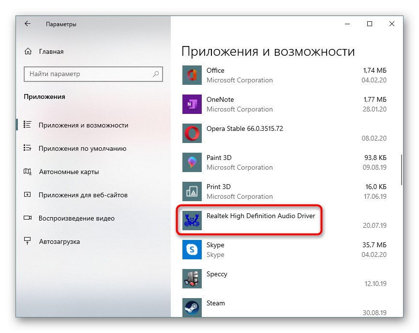Open the Главная home icon
Screen dimensions: 419x333
click(28, 51)
